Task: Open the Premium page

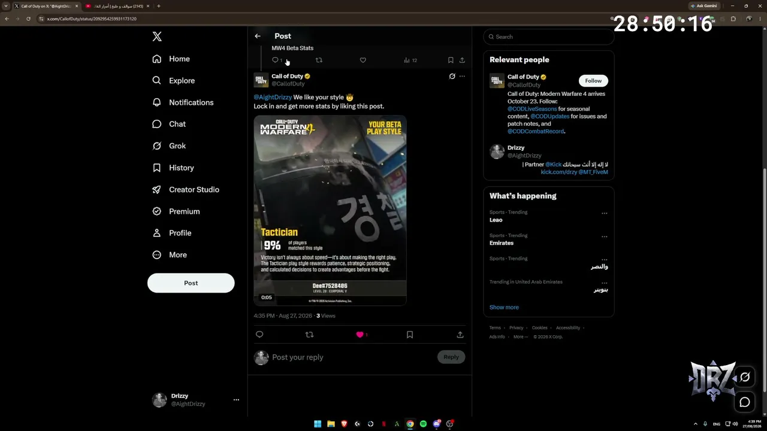Action: pos(176,211)
